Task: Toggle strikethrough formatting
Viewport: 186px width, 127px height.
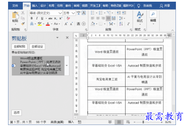Action: (x=50, y=18)
